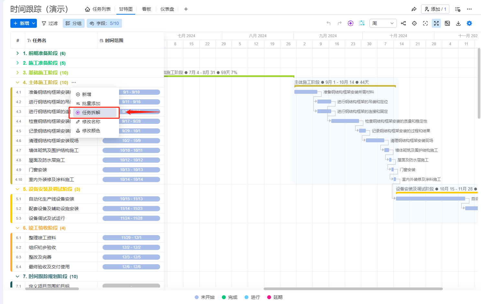
Task: Open the blue gear settings
Action: (x=469, y=23)
